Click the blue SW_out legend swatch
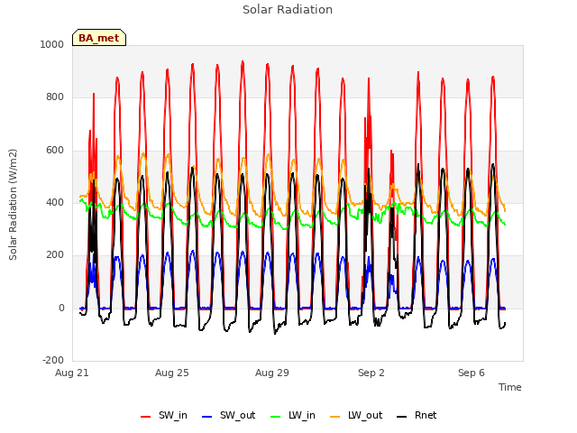The height and width of the screenshot is (433, 577). tap(207, 417)
